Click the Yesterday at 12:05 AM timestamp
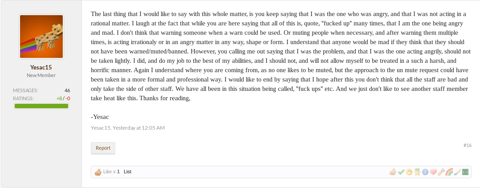Image resolution: width=480 pixels, height=188 pixels. (x=138, y=128)
